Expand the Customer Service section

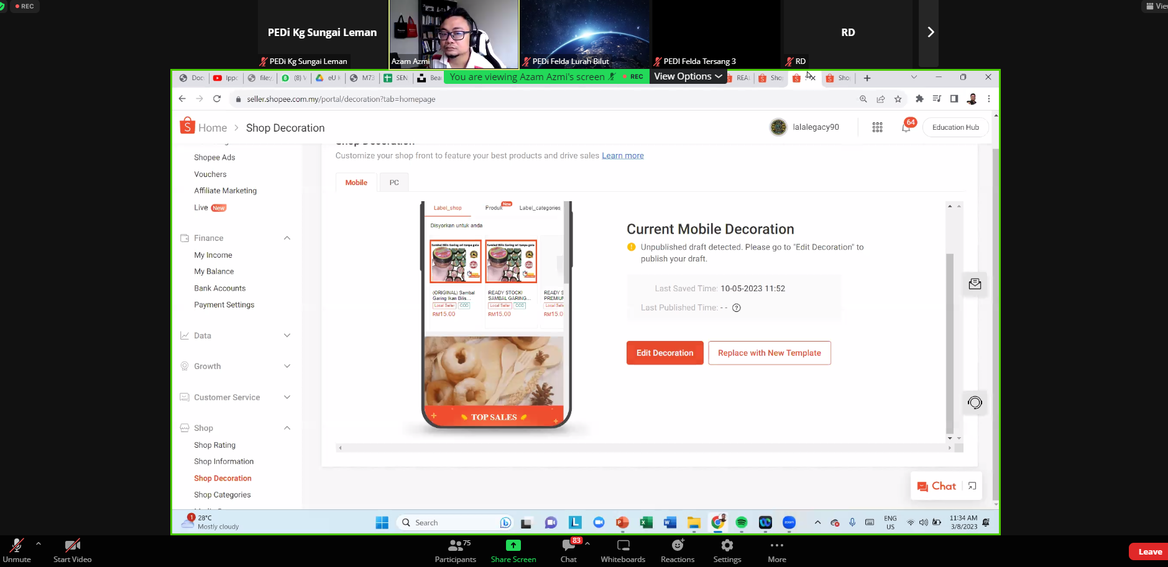tap(287, 397)
